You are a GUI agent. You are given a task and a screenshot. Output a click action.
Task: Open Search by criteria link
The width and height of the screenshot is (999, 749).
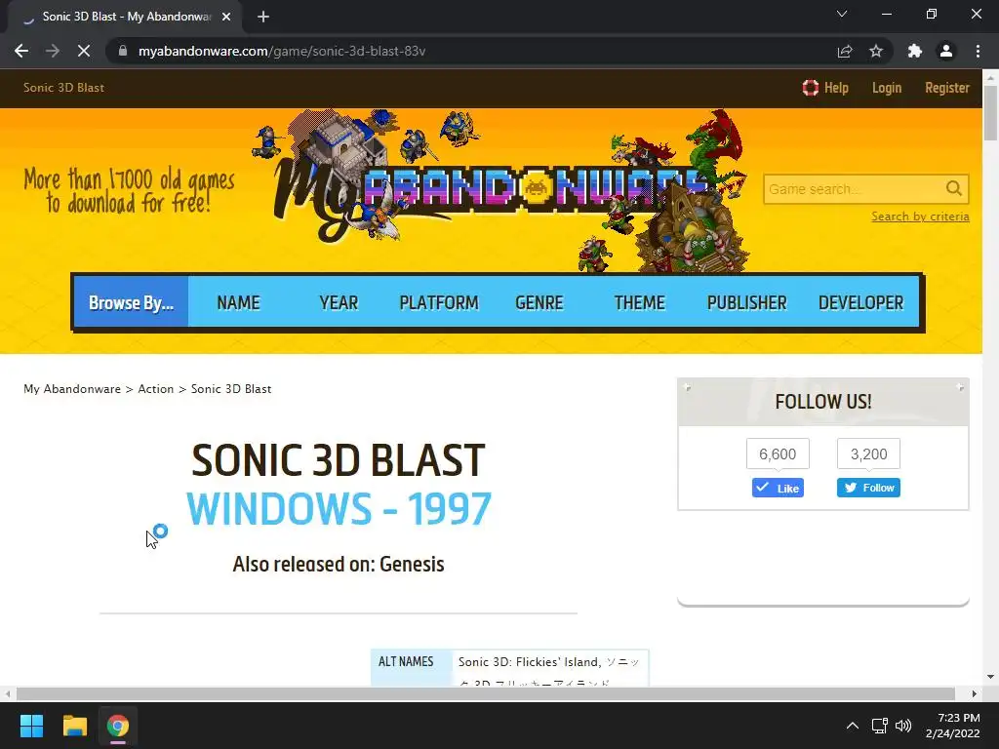920,217
